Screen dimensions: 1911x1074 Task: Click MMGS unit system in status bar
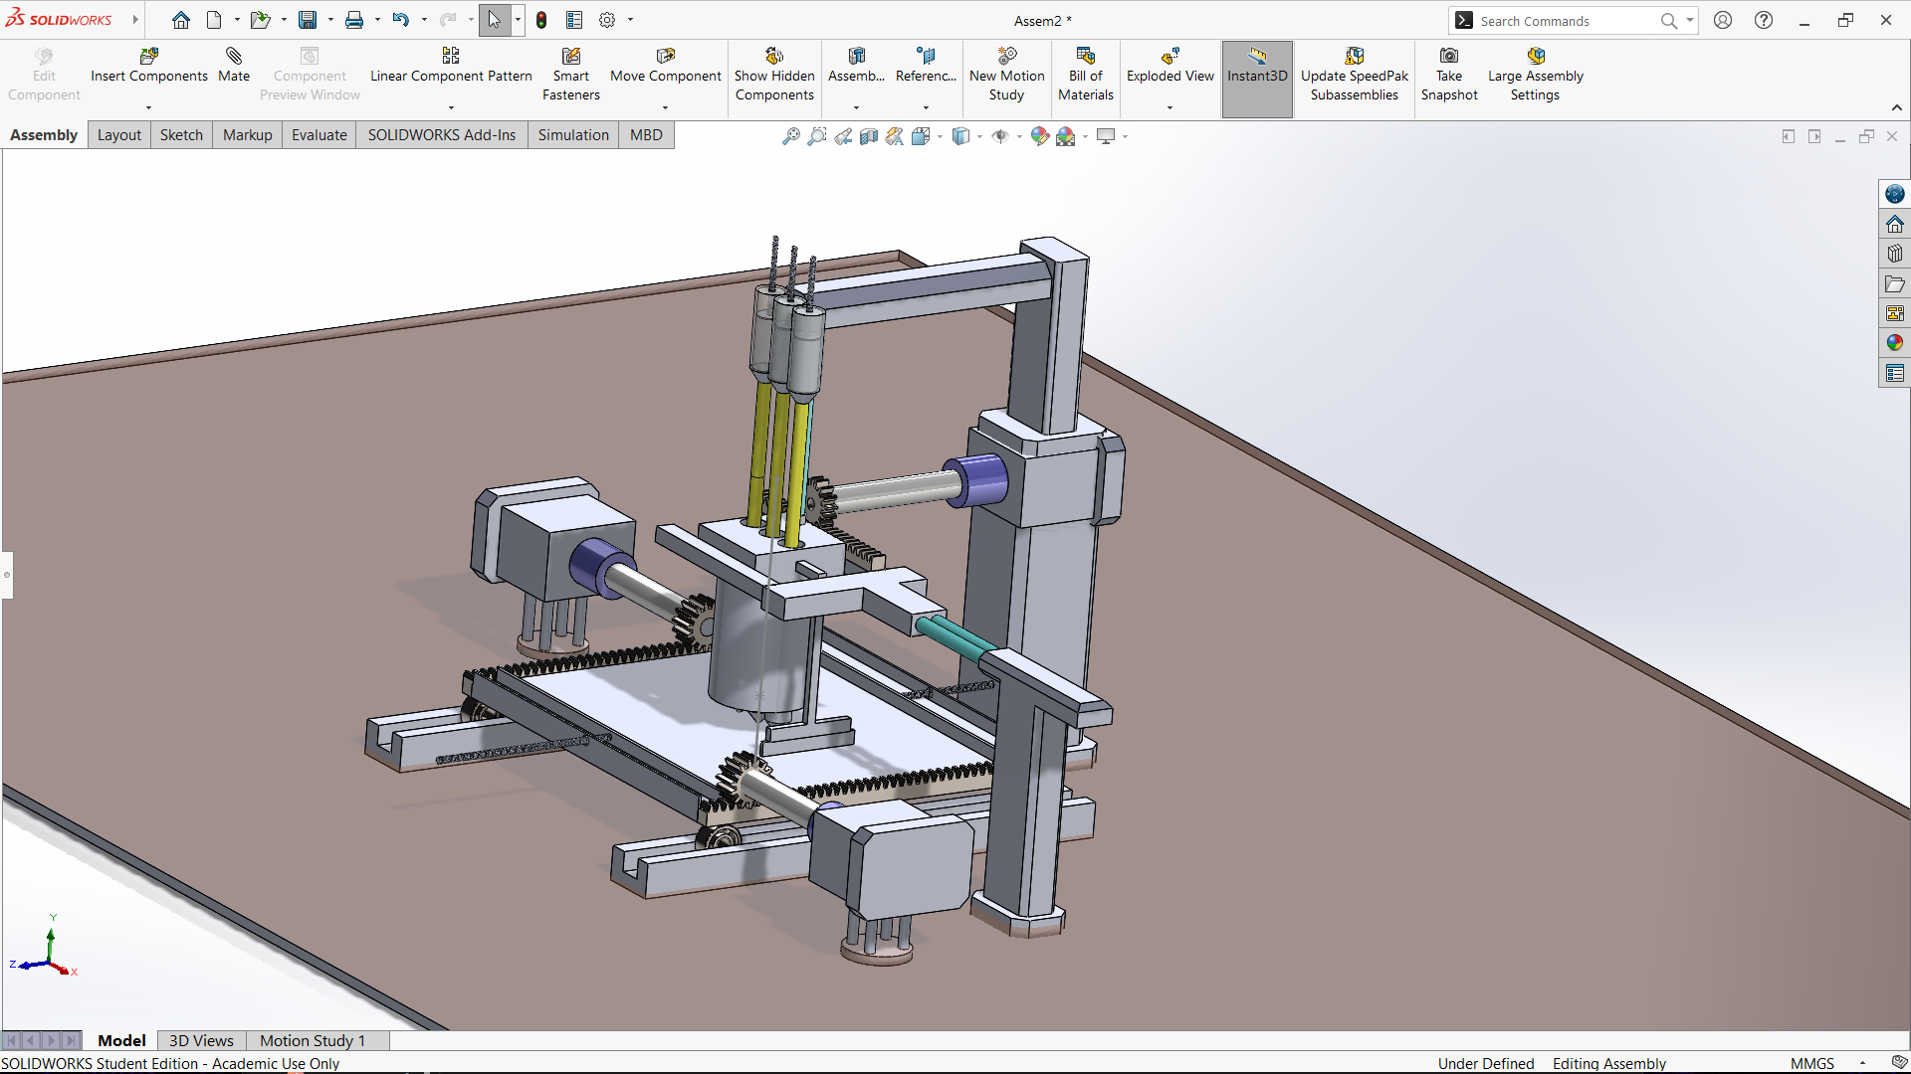[x=1811, y=1063]
